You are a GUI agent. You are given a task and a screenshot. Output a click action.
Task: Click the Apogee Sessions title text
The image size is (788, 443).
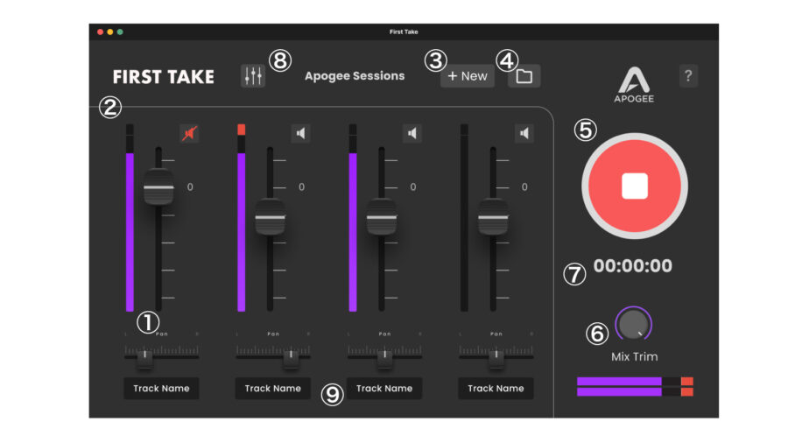(355, 76)
